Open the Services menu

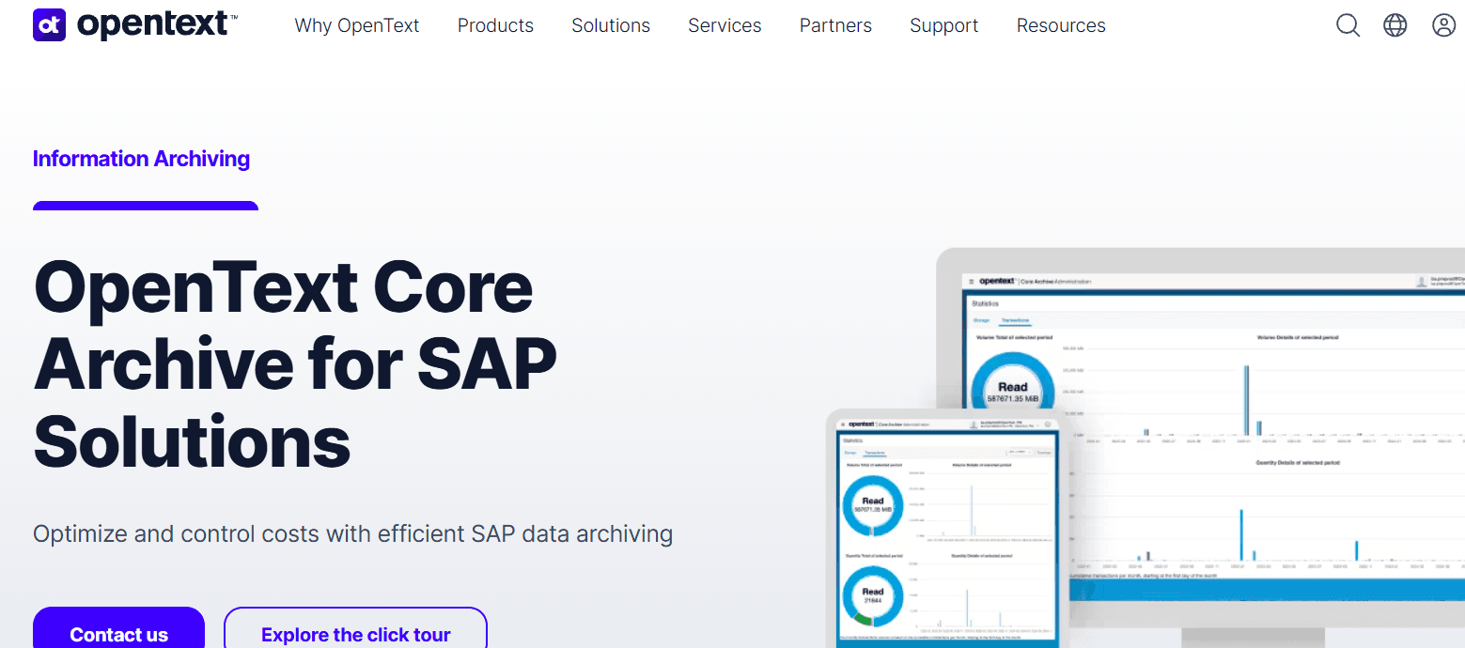725,25
